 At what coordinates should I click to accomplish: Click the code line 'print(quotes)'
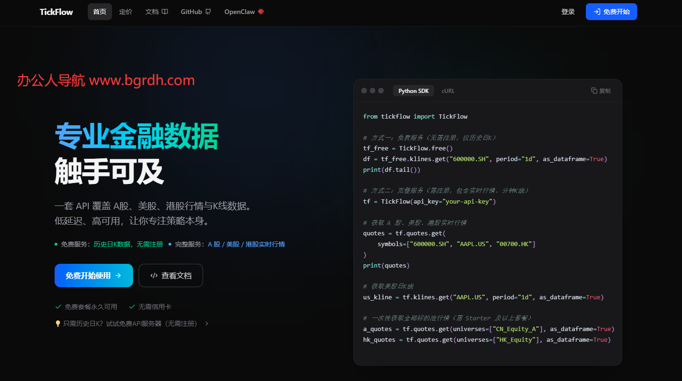[387, 265]
